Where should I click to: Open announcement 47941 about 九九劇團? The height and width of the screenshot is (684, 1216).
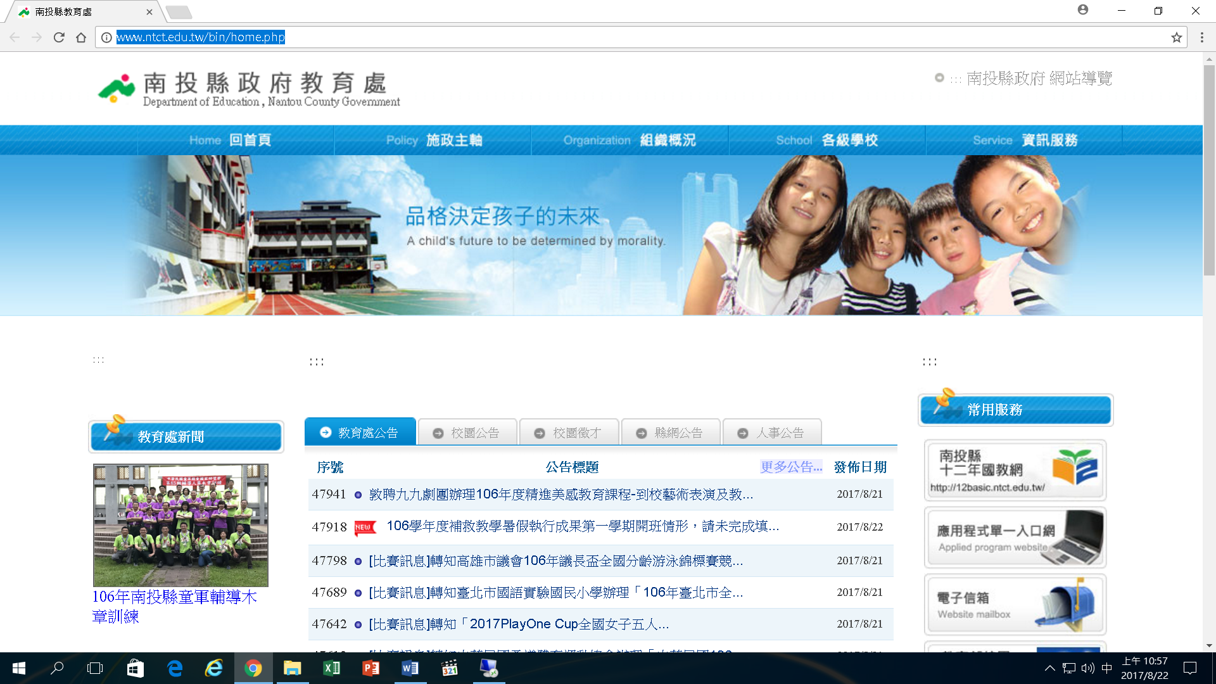[x=560, y=494]
